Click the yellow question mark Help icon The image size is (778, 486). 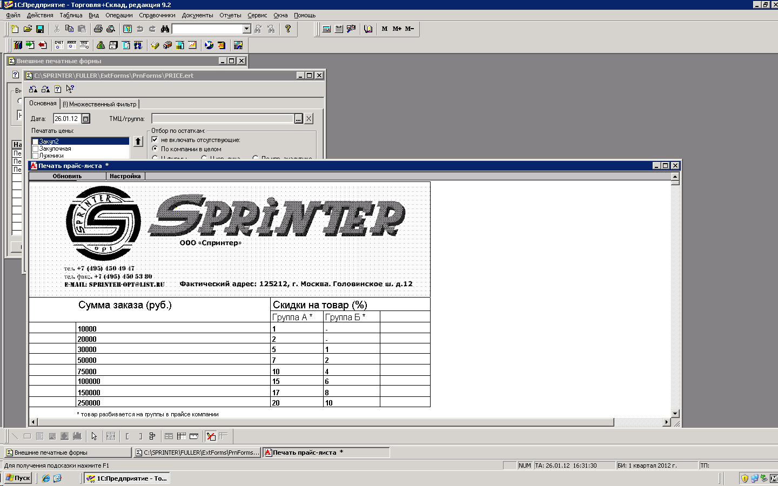[x=288, y=29]
